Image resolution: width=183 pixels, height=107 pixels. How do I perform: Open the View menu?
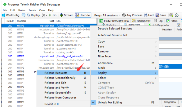[42, 10]
